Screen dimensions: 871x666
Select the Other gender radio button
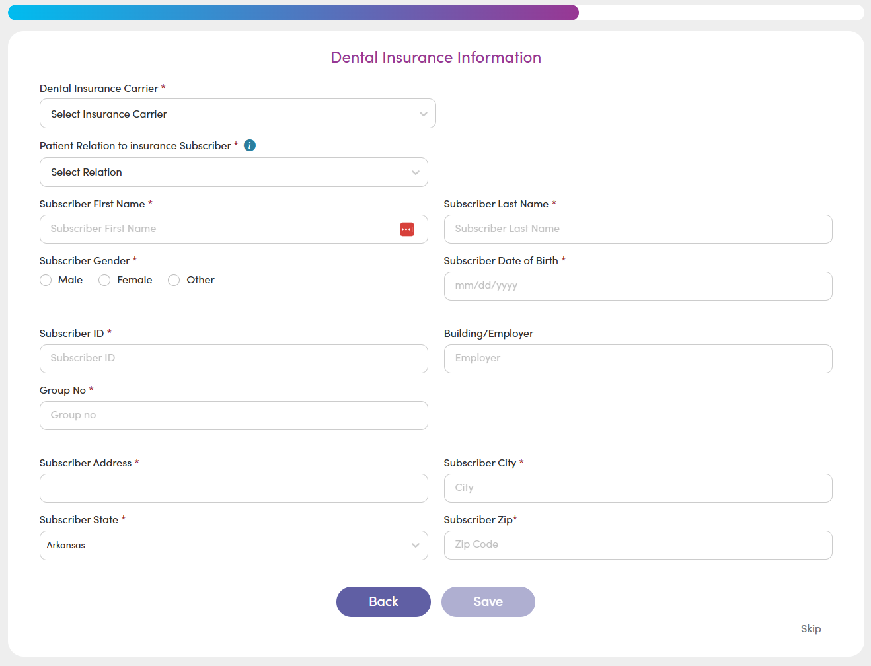tap(174, 280)
